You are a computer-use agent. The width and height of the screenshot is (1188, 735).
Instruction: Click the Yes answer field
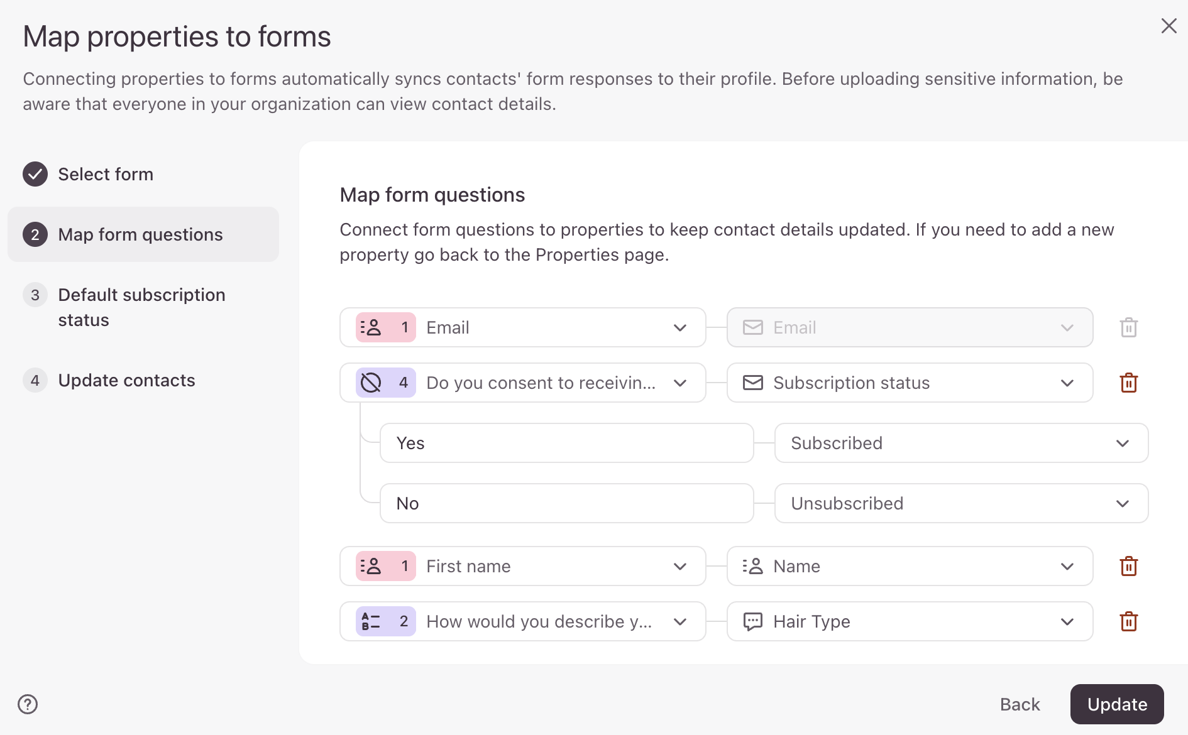pos(566,443)
